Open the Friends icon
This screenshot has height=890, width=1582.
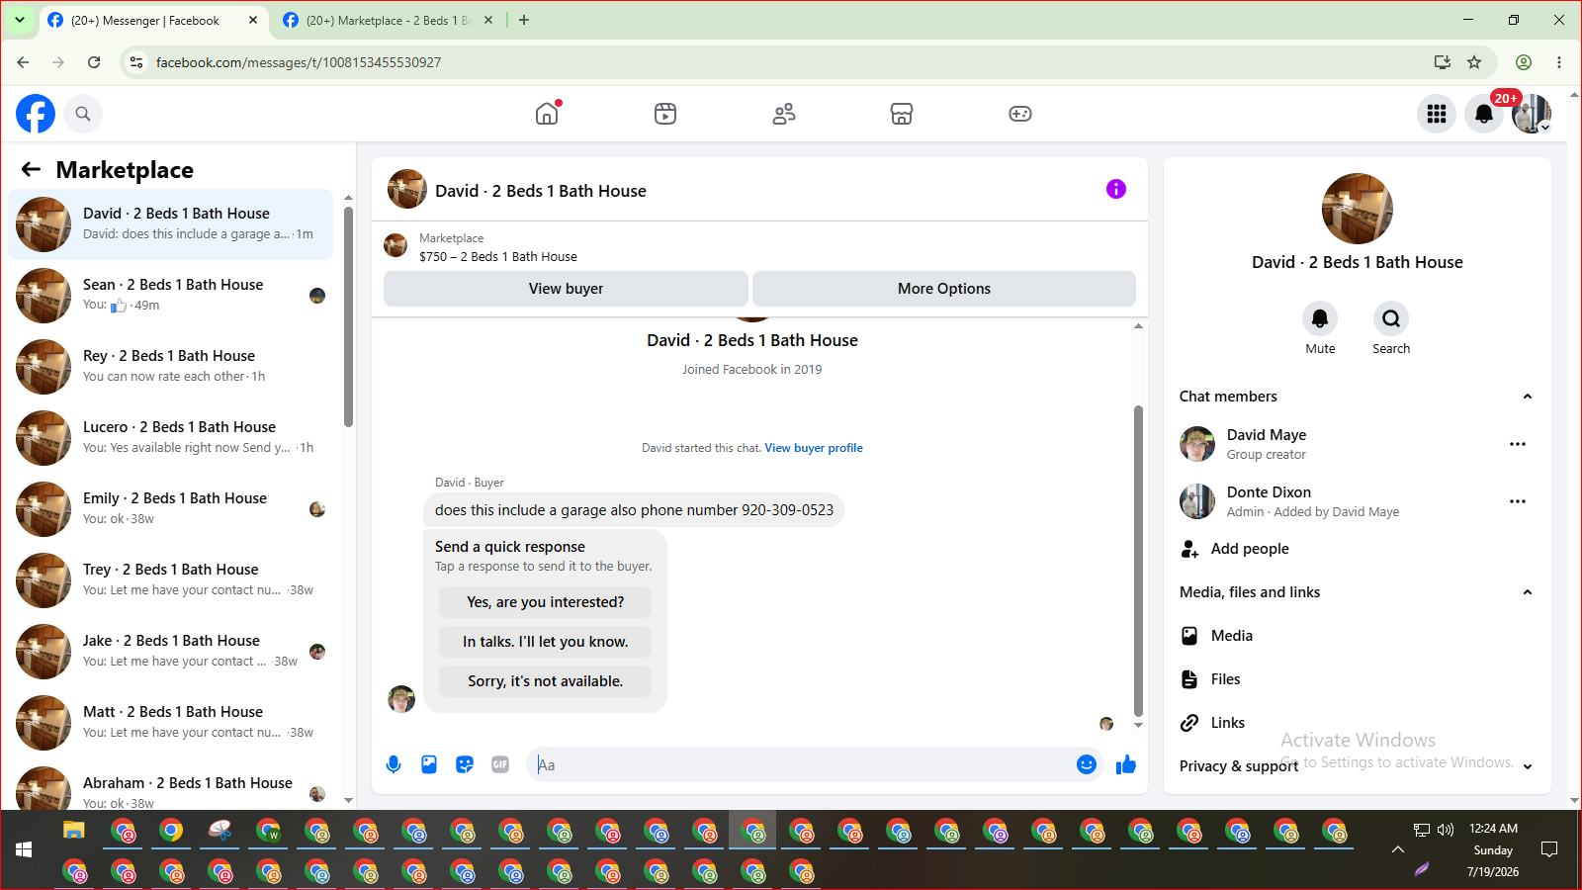[x=784, y=114]
